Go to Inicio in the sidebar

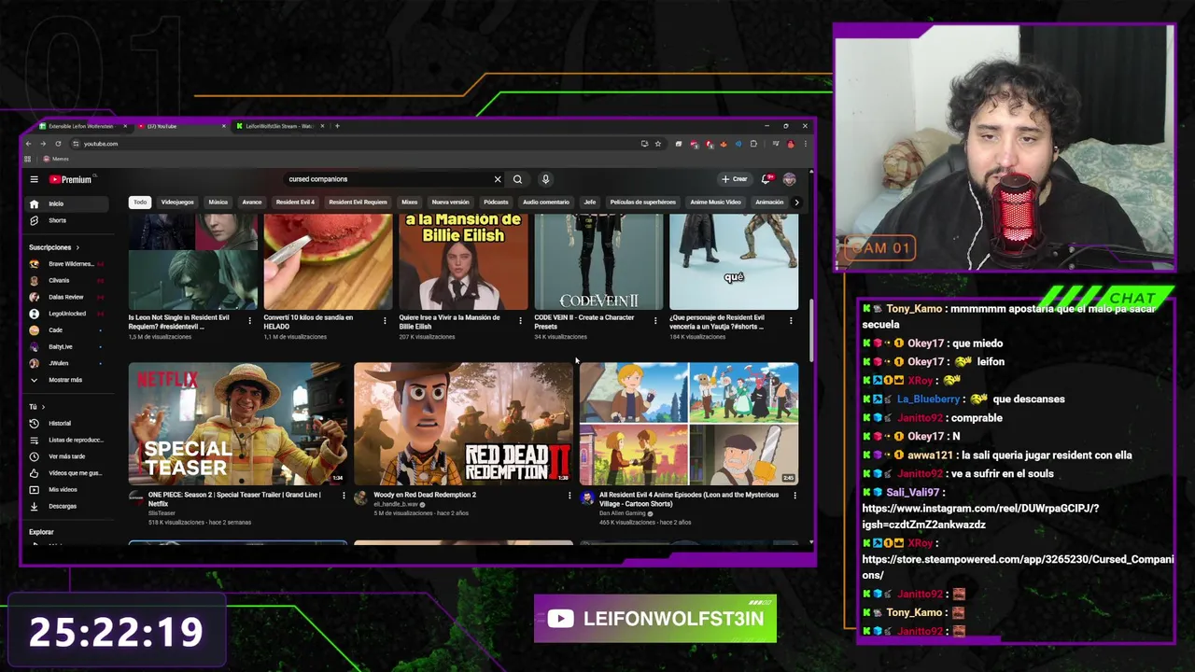67,203
